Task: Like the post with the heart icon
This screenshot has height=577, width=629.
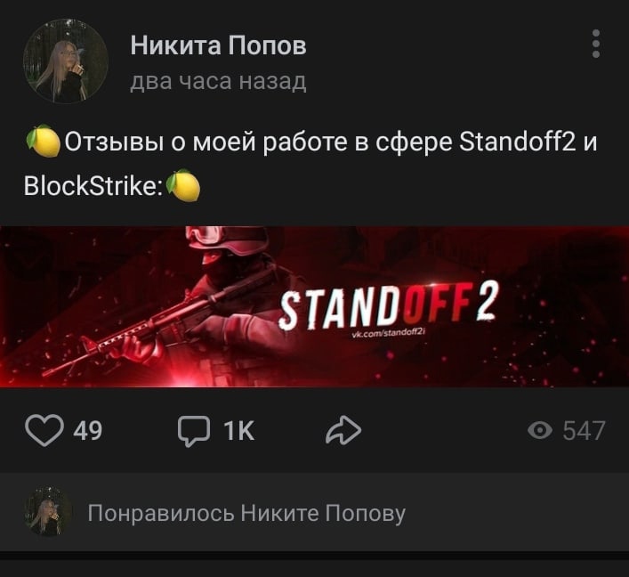Action: point(44,430)
